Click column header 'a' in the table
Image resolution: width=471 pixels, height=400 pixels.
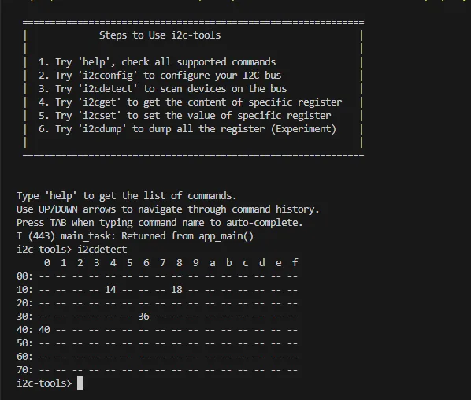tap(213, 263)
